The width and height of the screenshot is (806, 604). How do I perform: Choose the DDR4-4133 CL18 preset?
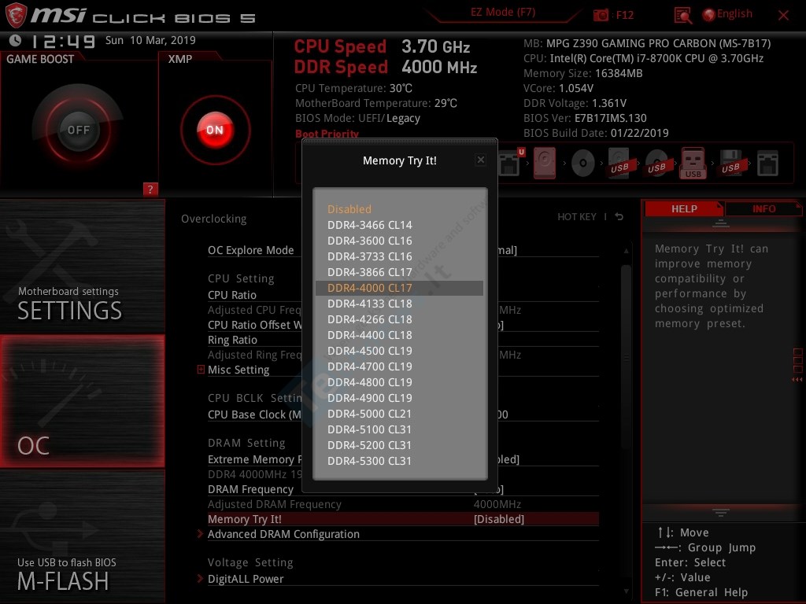pyautogui.click(x=370, y=304)
